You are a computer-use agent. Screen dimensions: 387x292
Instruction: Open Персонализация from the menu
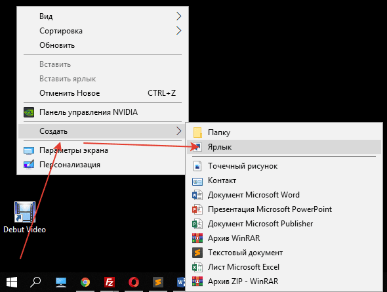[102, 165]
